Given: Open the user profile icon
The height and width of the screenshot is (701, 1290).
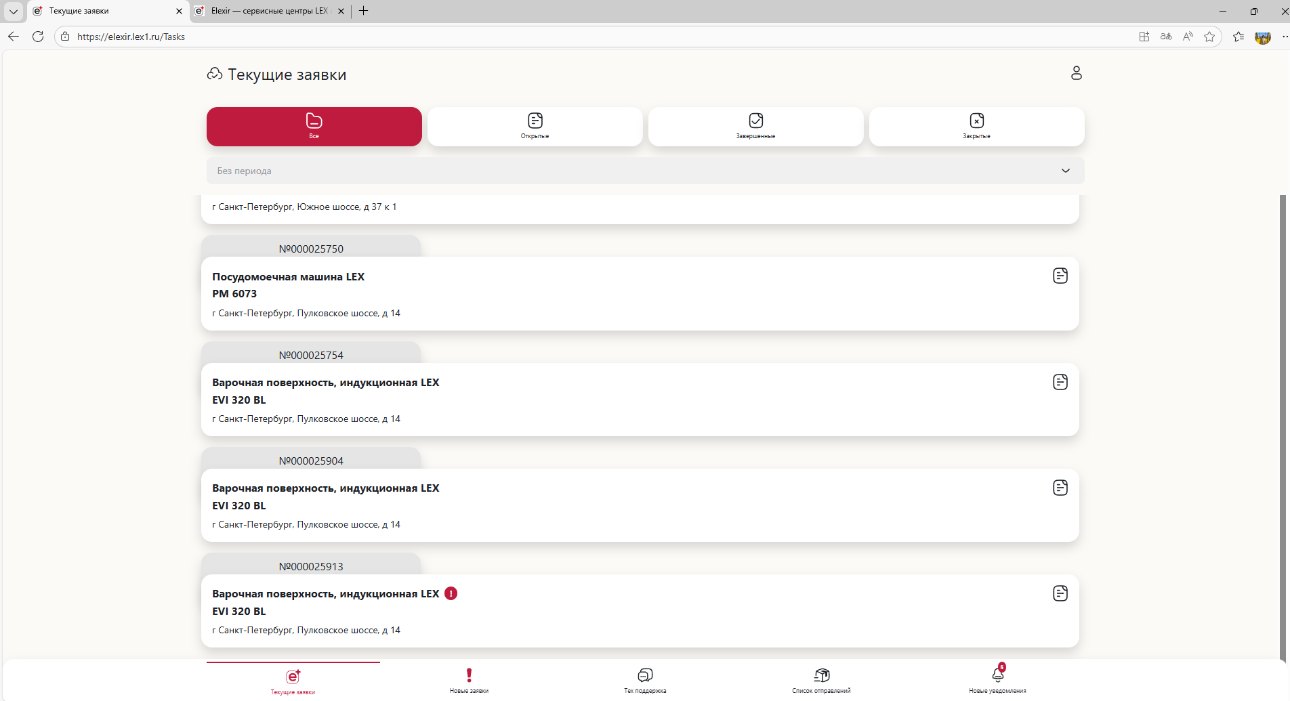Looking at the screenshot, I should click(1076, 73).
